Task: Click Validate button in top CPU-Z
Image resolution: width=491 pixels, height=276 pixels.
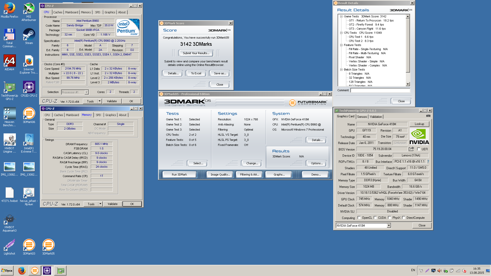Action: (112, 101)
